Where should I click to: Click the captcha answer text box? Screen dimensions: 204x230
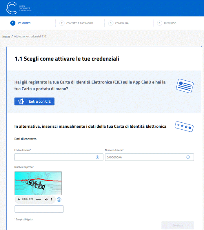point(39,209)
